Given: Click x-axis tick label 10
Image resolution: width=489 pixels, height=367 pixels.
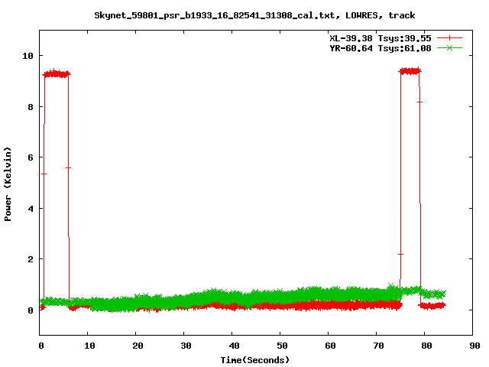Looking at the screenshot, I should pos(89,346).
